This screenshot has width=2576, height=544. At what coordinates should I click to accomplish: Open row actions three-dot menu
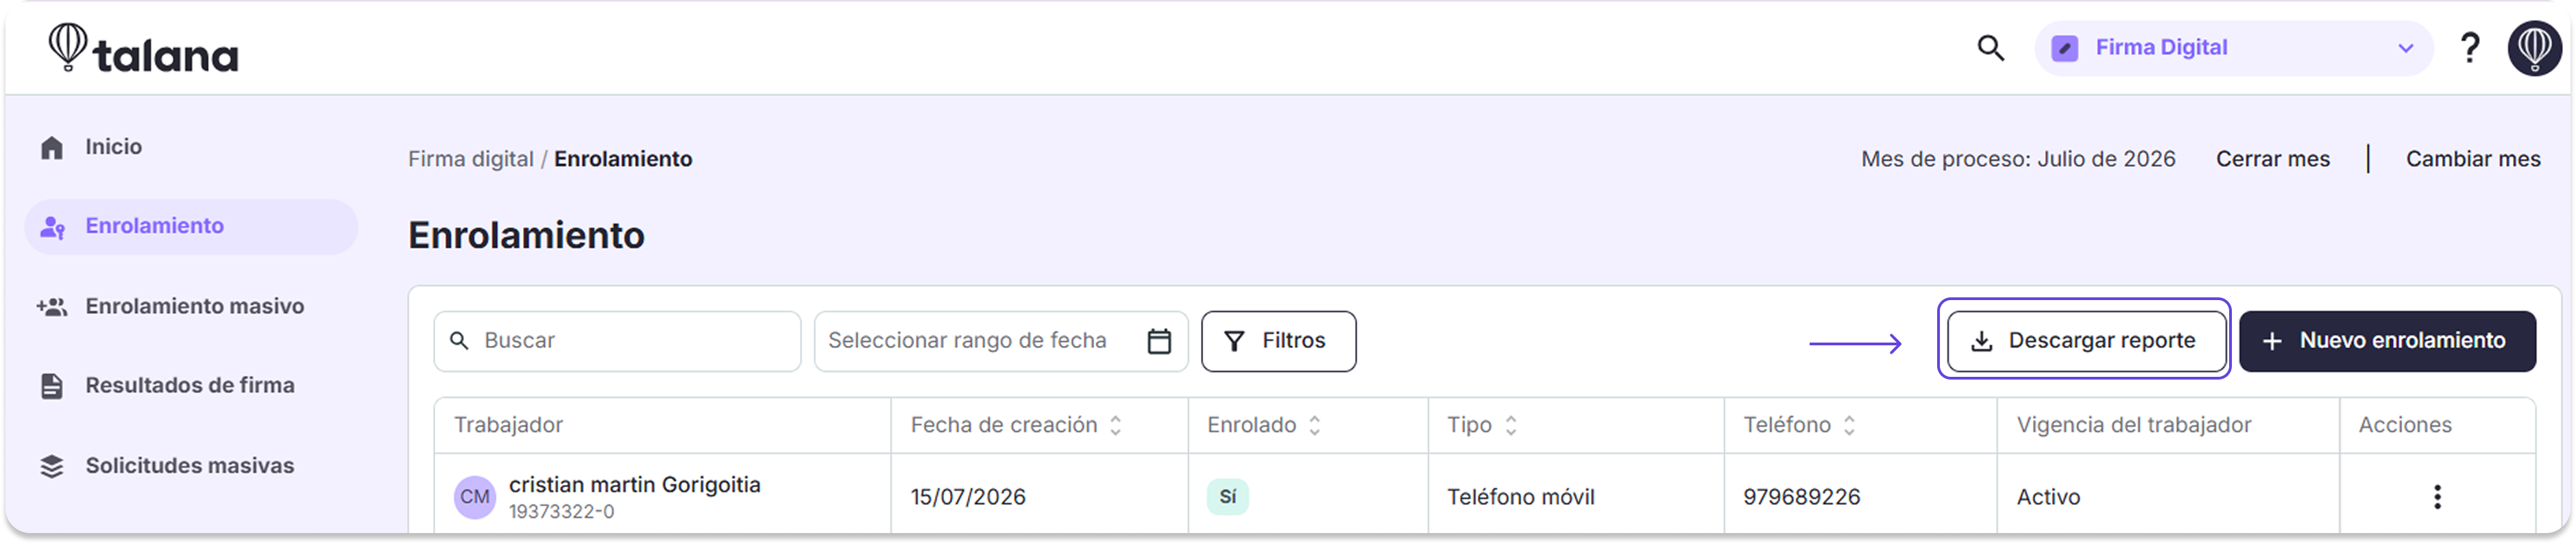(2437, 497)
